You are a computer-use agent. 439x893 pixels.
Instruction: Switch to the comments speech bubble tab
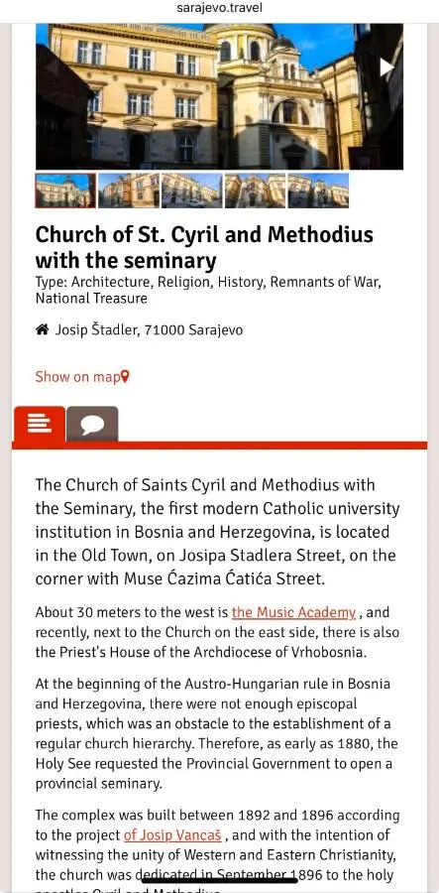92,425
